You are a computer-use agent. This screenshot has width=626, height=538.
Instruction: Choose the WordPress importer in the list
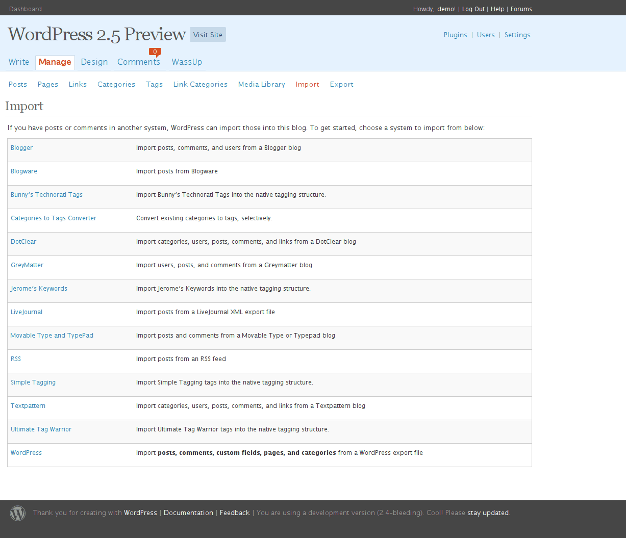(26, 453)
